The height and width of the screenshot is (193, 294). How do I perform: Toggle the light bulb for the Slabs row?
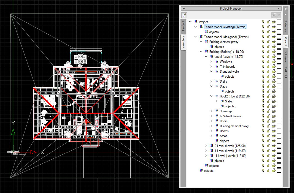[x=263, y=86]
